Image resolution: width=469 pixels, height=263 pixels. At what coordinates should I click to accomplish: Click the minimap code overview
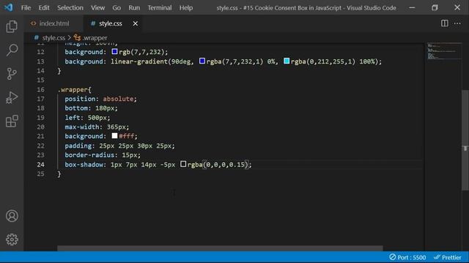(x=444, y=50)
